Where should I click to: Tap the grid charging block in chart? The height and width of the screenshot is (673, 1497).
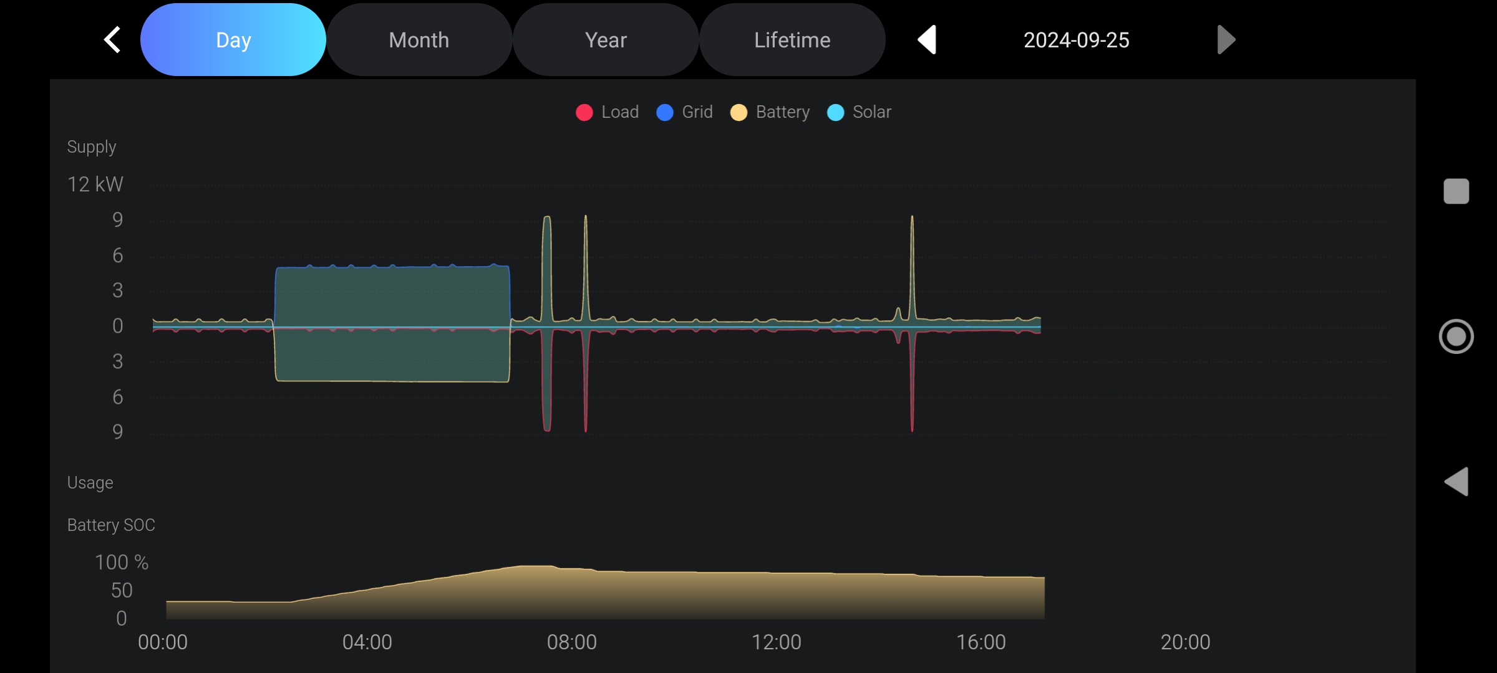coord(393,296)
